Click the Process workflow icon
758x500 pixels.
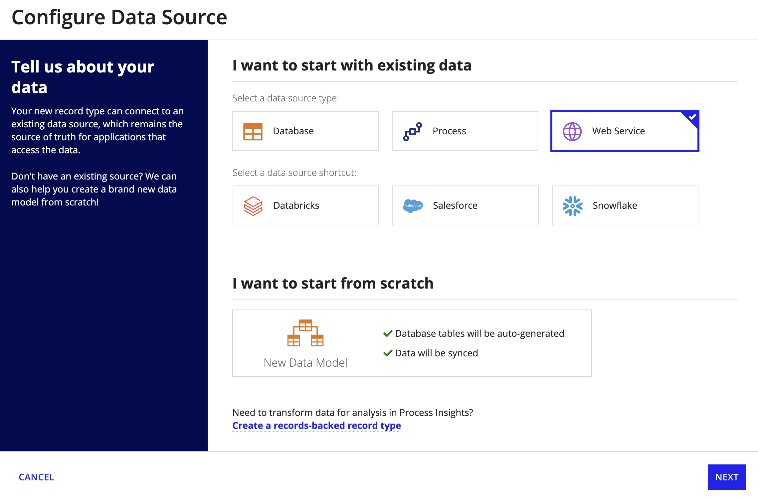point(413,131)
